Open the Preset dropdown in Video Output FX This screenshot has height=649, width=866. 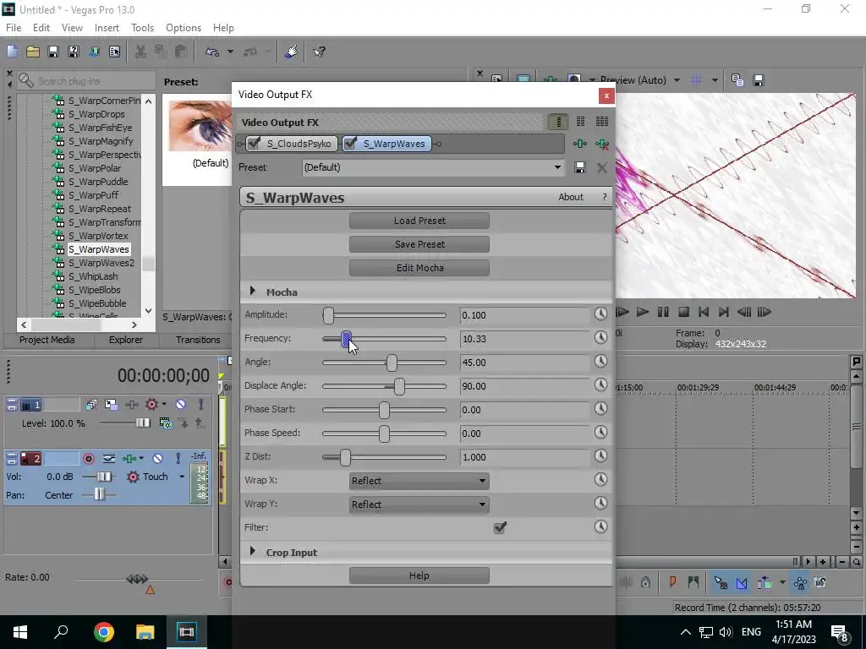pyautogui.click(x=557, y=167)
